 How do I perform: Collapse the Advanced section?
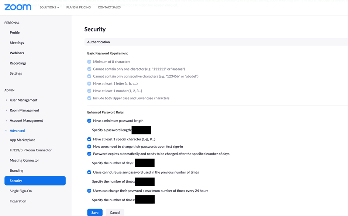coord(17,131)
